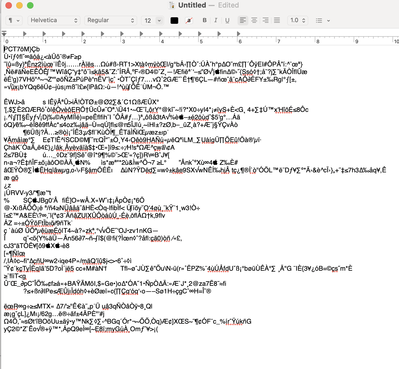This screenshot has width=399, height=369.
Task: Open the list bullets and numbering menu
Action: [x=323, y=21]
